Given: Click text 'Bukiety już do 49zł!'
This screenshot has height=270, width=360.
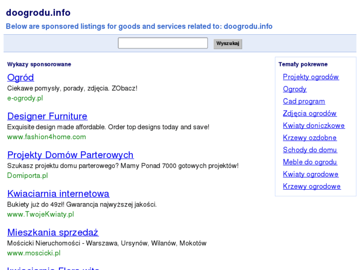Looking at the screenshot, I should click(36, 205).
